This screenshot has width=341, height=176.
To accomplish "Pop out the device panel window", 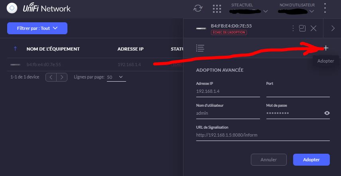I will (302, 28).
